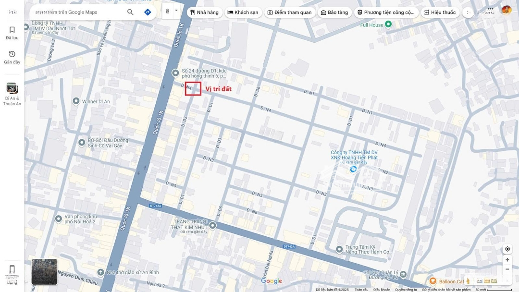Open the Gần đây recent history
The height and width of the screenshot is (292, 519).
tap(12, 57)
